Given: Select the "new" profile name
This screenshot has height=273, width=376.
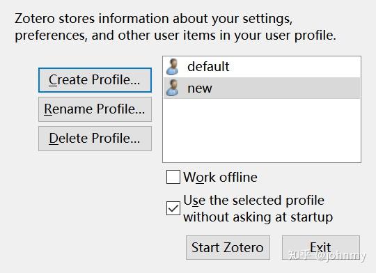Looking at the screenshot, I should point(200,88).
